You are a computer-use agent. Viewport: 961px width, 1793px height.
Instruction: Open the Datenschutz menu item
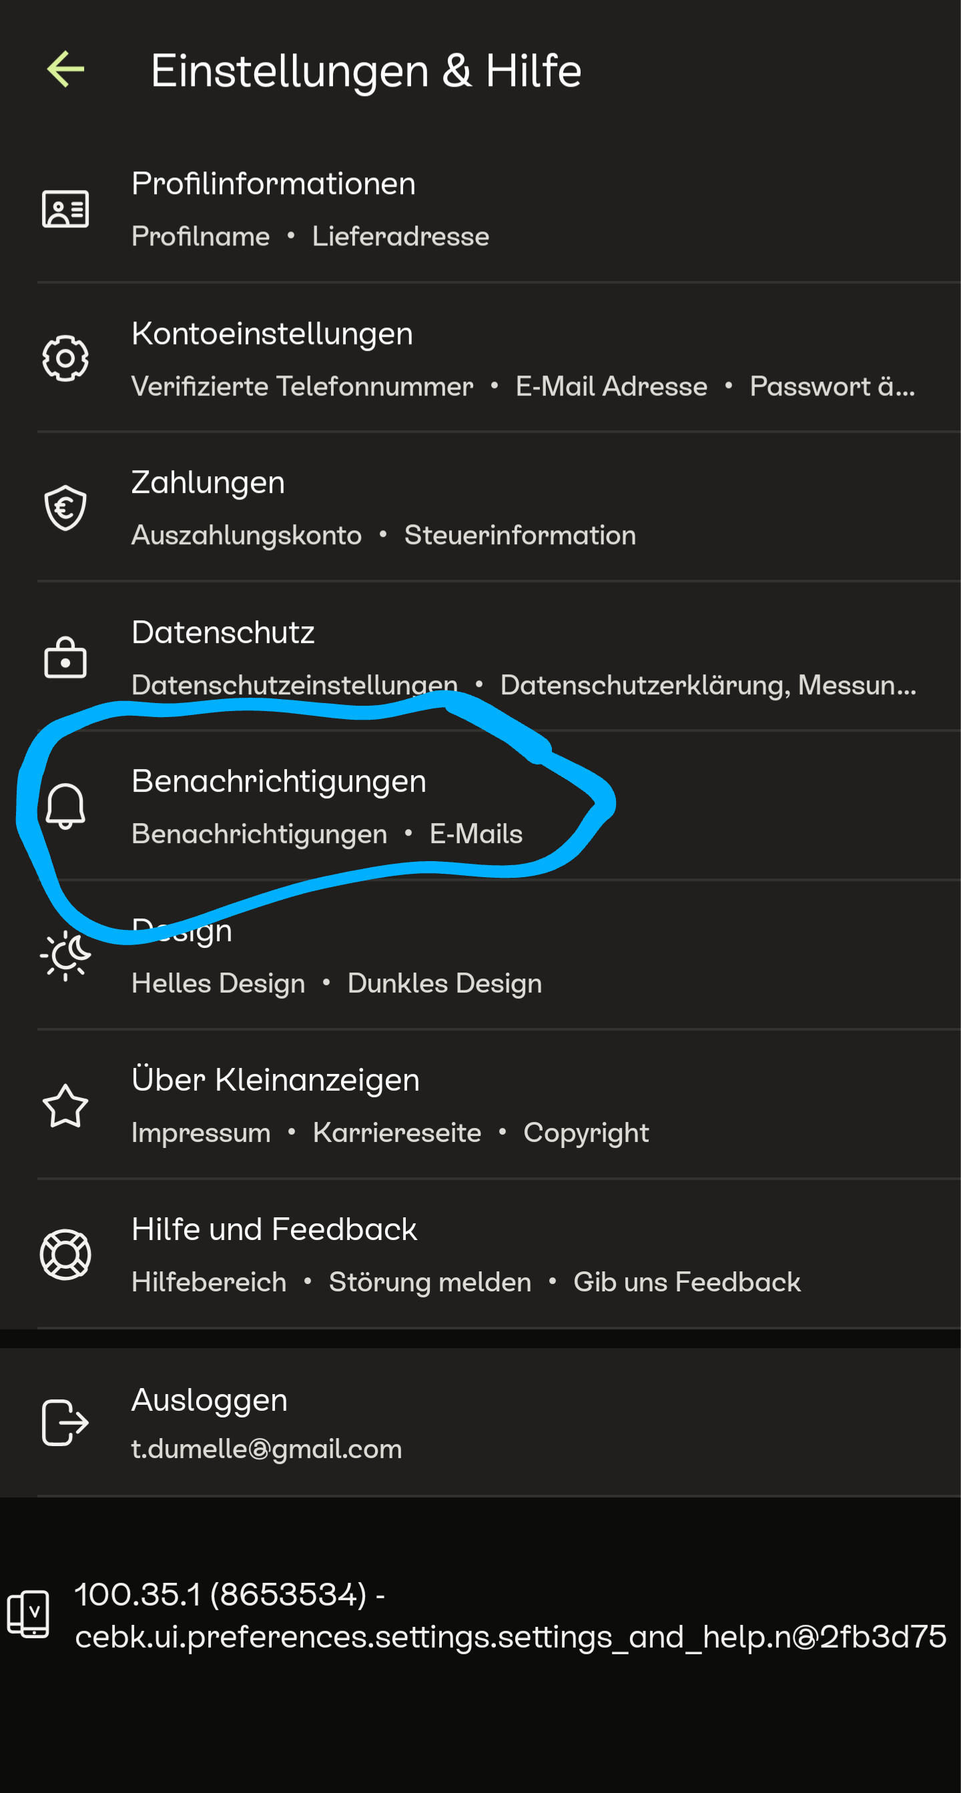(x=223, y=632)
